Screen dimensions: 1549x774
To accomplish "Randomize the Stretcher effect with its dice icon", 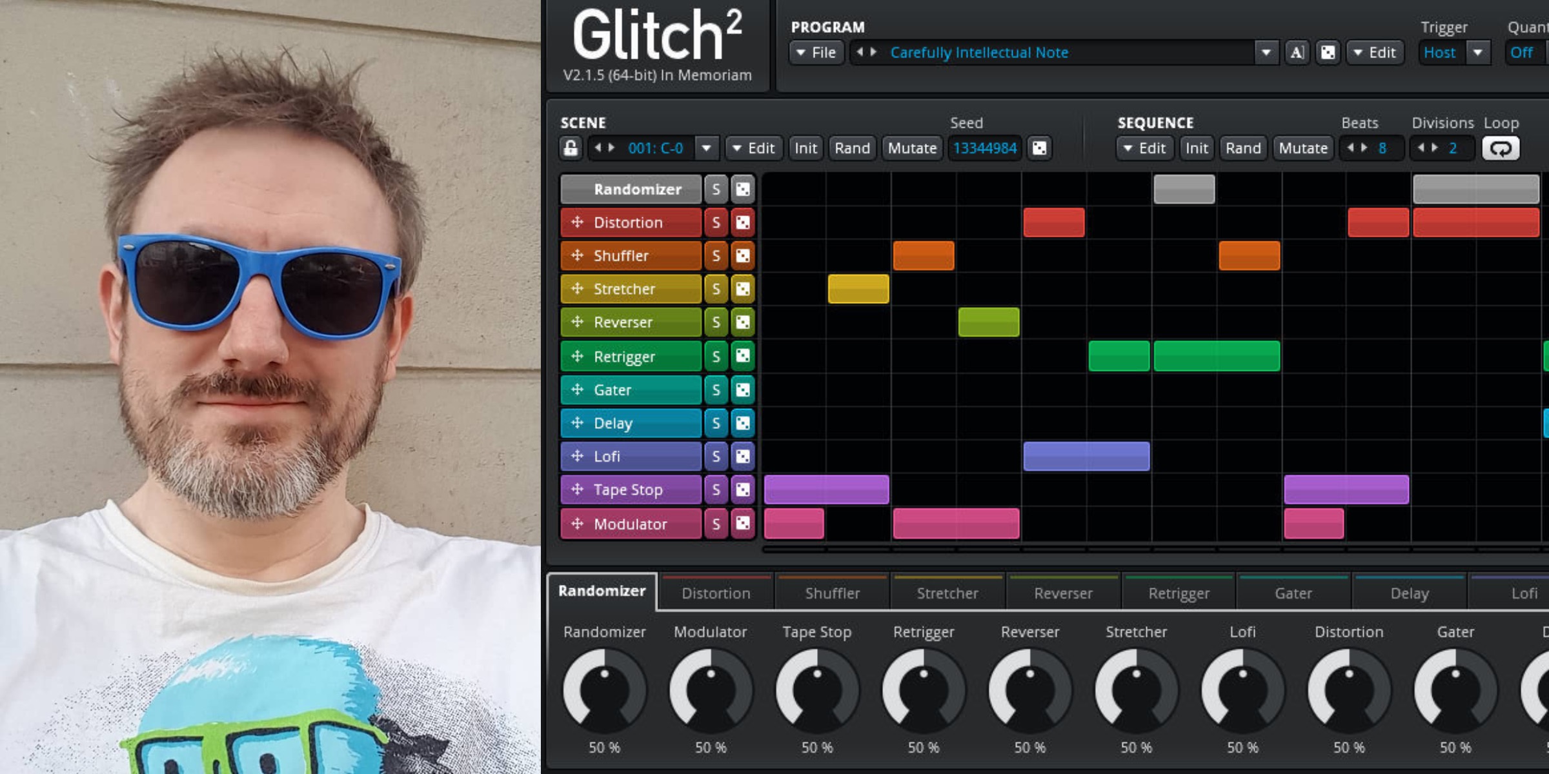I will tap(743, 289).
